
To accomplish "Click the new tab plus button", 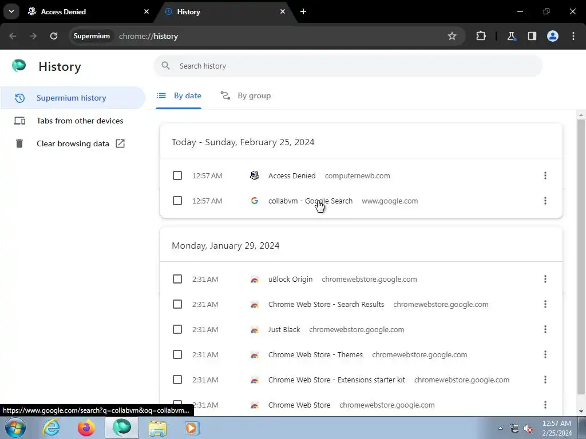I will 303,11.
